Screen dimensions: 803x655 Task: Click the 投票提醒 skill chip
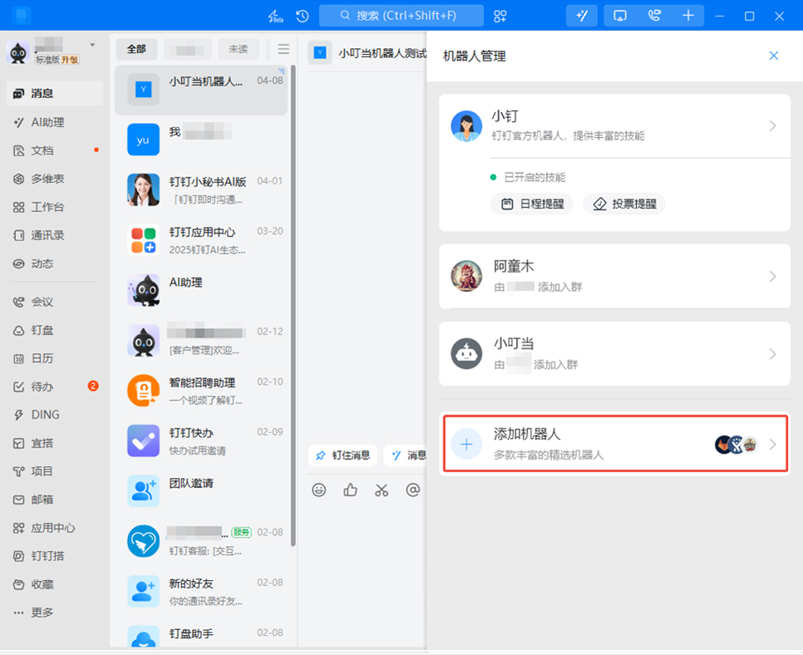click(x=624, y=204)
